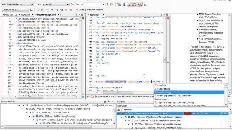
Task: Pause the debug execution
Action: click(x=66, y=10)
